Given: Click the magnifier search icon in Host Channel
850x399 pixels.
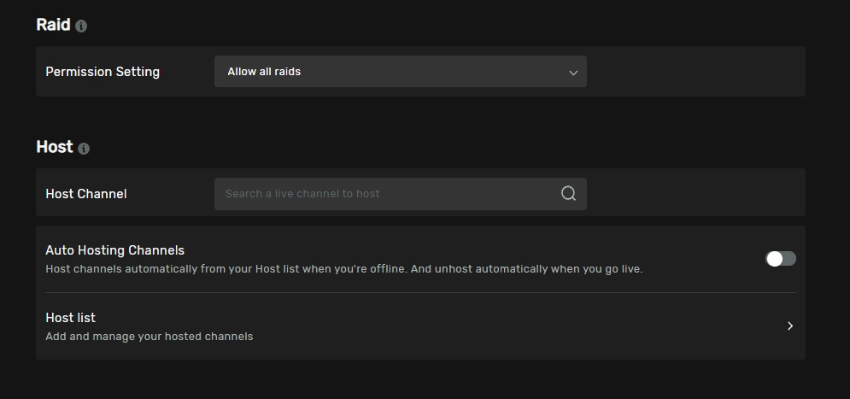Looking at the screenshot, I should tap(568, 194).
